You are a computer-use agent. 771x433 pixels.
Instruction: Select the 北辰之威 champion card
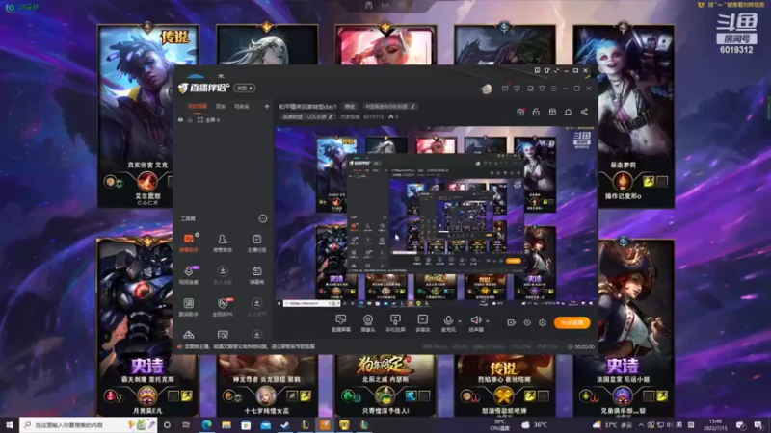(385, 386)
